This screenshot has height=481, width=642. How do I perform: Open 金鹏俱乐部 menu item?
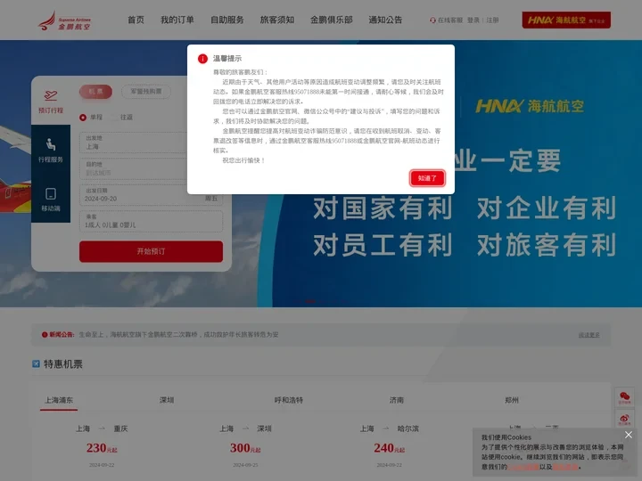[x=331, y=20]
